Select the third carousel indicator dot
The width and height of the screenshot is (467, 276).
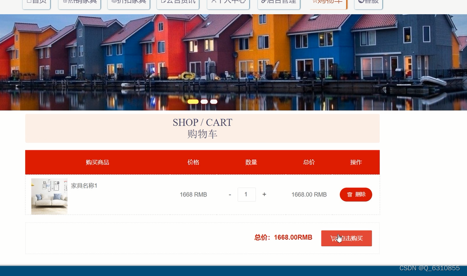[214, 102]
